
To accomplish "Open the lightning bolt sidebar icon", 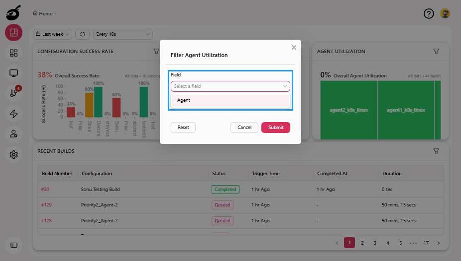I will (13, 114).
